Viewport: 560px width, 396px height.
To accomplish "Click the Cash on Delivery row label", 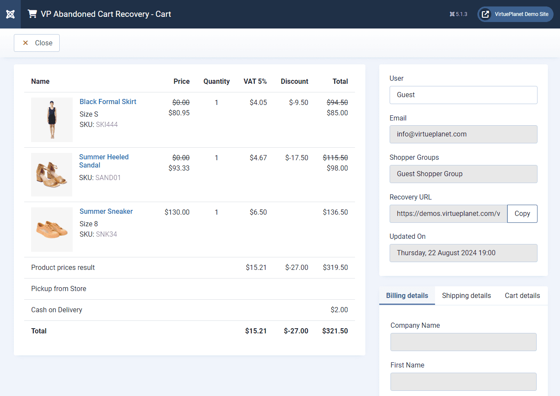I will [x=57, y=310].
